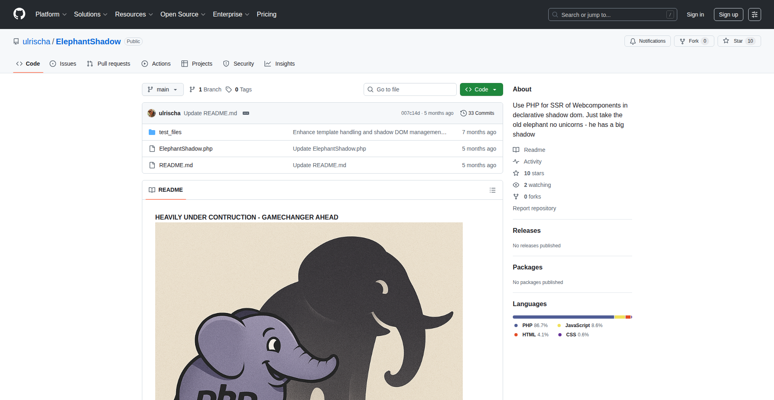This screenshot has width=774, height=400.
Task: Click the Go to file search field
Action: click(x=410, y=89)
